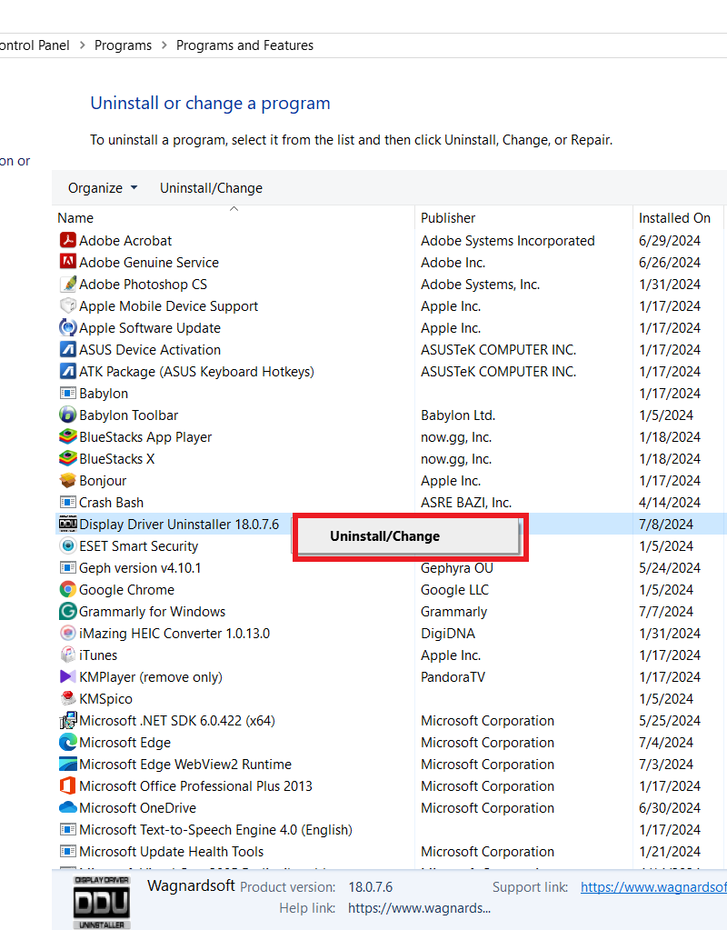This screenshot has width=727, height=930.
Task: Click Uninstall/Change in the toolbar
Action: pyautogui.click(x=211, y=188)
